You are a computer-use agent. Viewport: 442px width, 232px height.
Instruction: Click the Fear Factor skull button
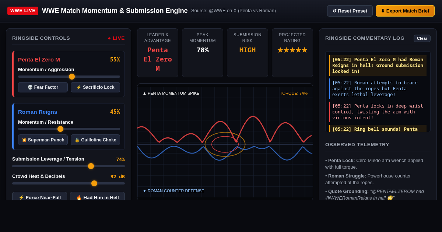[x=43, y=87]
